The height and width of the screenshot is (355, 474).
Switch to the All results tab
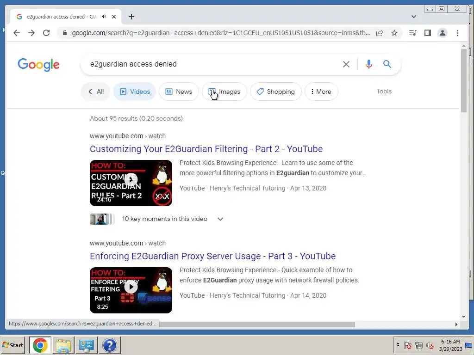coord(95,92)
